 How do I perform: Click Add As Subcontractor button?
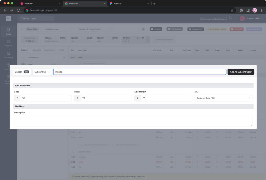click(241, 72)
